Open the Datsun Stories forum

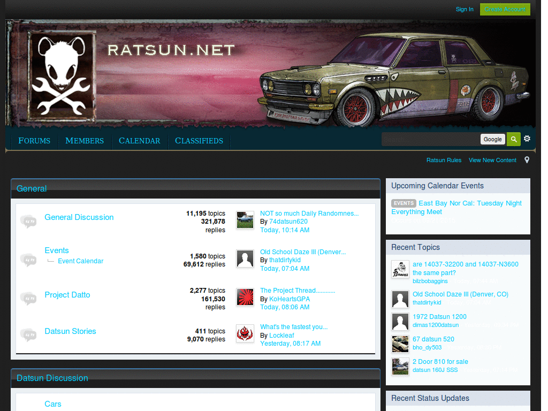click(x=70, y=331)
